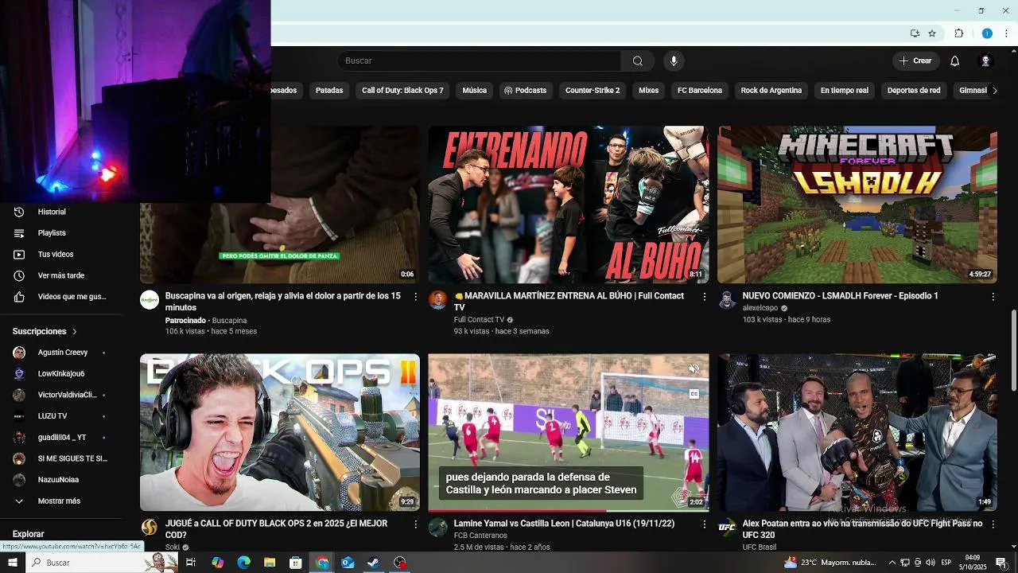Open the account avatar menu in YouTube
The height and width of the screenshot is (573, 1018).
[985, 61]
